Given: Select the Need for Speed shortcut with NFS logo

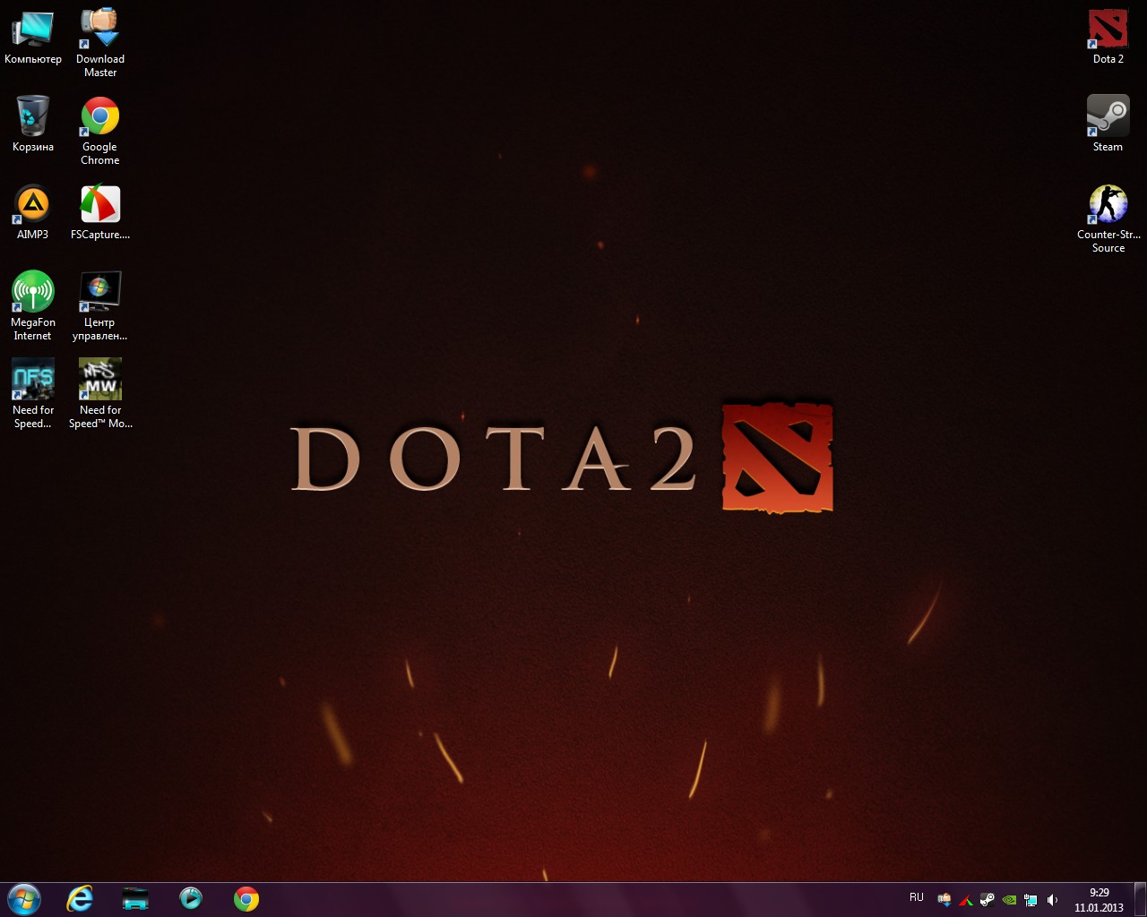Looking at the screenshot, I should tap(33, 394).
